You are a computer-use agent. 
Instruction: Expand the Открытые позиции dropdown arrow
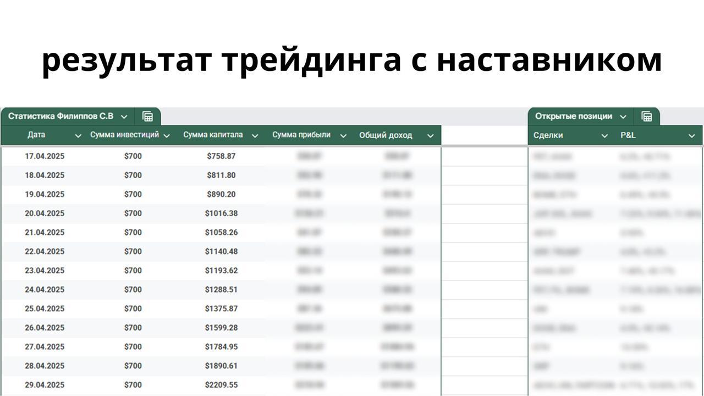(623, 117)
